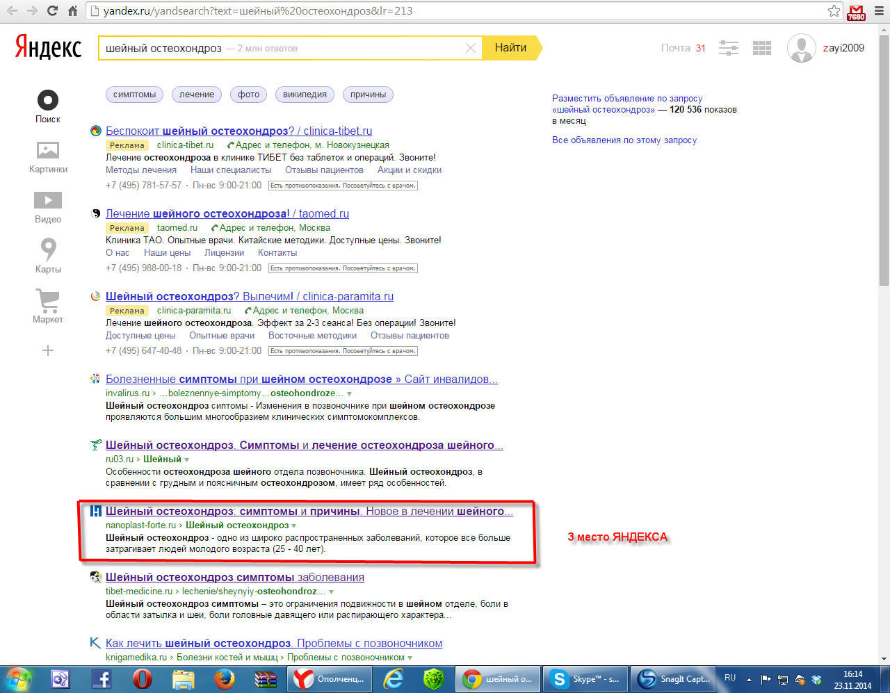Switch to Картинки search in the sidebar

(x=48, y=157)
